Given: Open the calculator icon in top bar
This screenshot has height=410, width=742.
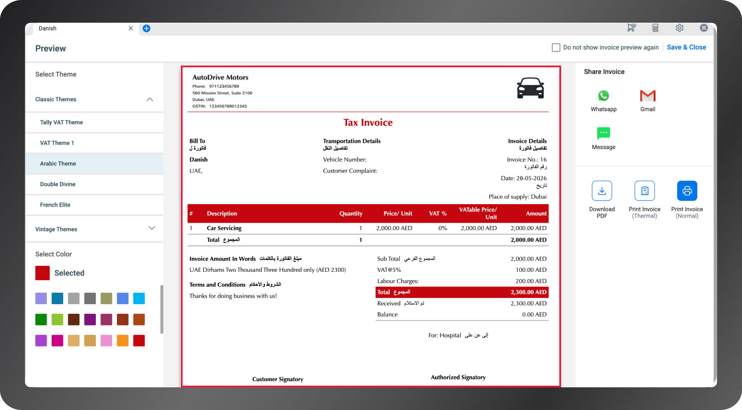Looking at the screenshot, I should pos(655,28).
